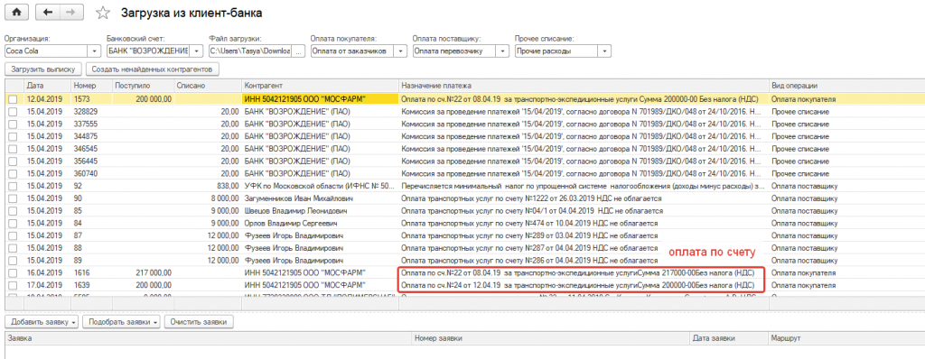Click the Номер заявки column header
Viewport: 925px width, 359px height.
click(x=550, y=338)
